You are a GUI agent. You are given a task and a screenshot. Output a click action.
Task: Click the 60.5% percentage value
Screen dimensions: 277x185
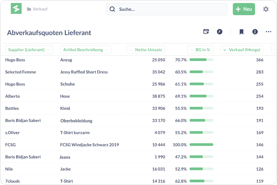[181, 72]
